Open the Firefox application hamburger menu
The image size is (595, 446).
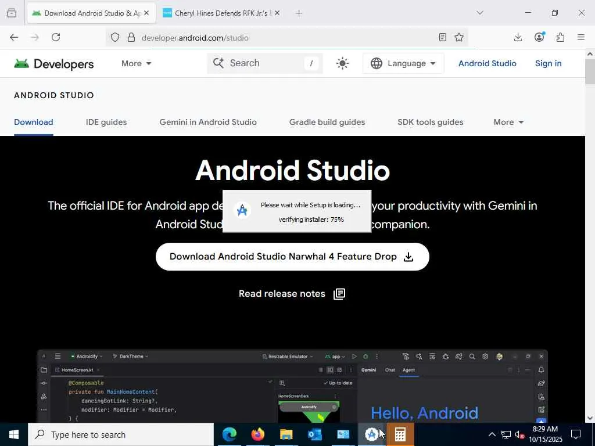tap(581, 37)
